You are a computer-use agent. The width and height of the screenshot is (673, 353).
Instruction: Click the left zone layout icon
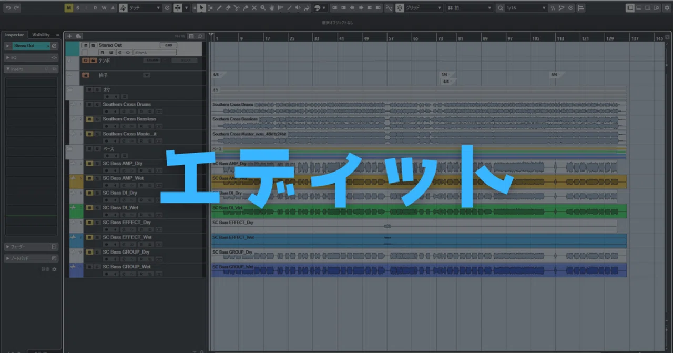click(630, 8)
